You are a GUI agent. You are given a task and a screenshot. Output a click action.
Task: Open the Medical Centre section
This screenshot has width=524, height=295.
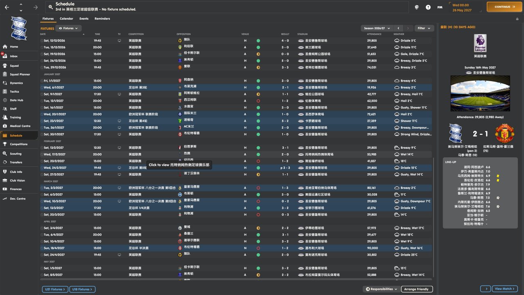coord(20,126)
